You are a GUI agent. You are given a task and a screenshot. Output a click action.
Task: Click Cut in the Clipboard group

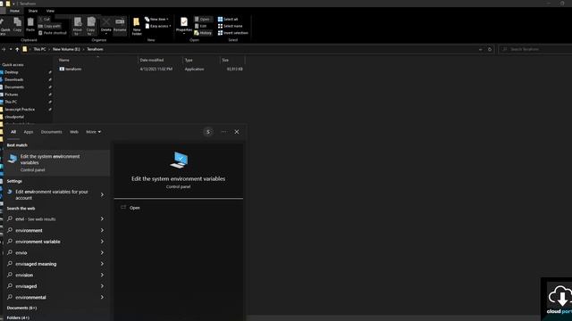click(44, 20)
